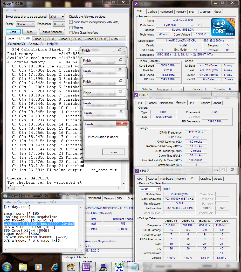The image size is (241, 272).
Task: Check the Aero Glass Interface option
Action: [71, 33]
